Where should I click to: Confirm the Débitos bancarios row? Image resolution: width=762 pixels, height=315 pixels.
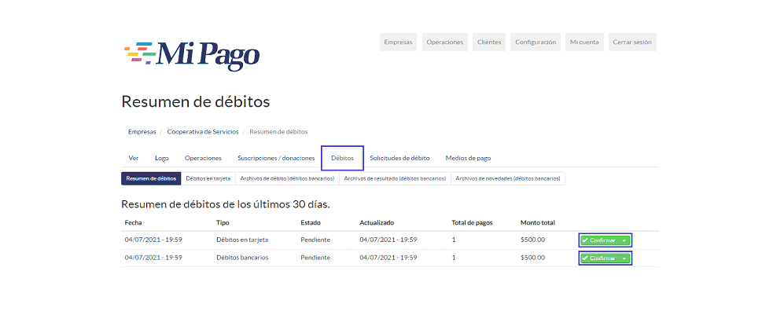[599, 258]
